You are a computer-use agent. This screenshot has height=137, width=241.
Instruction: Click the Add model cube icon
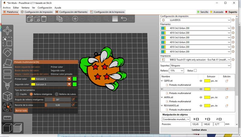30,19
